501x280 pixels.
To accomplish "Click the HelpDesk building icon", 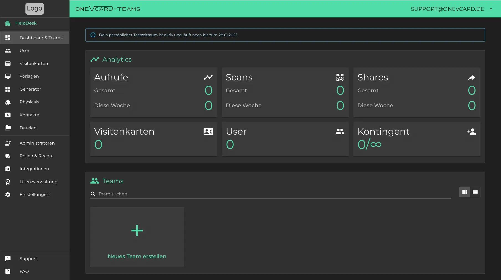I will tap(8, 23).
